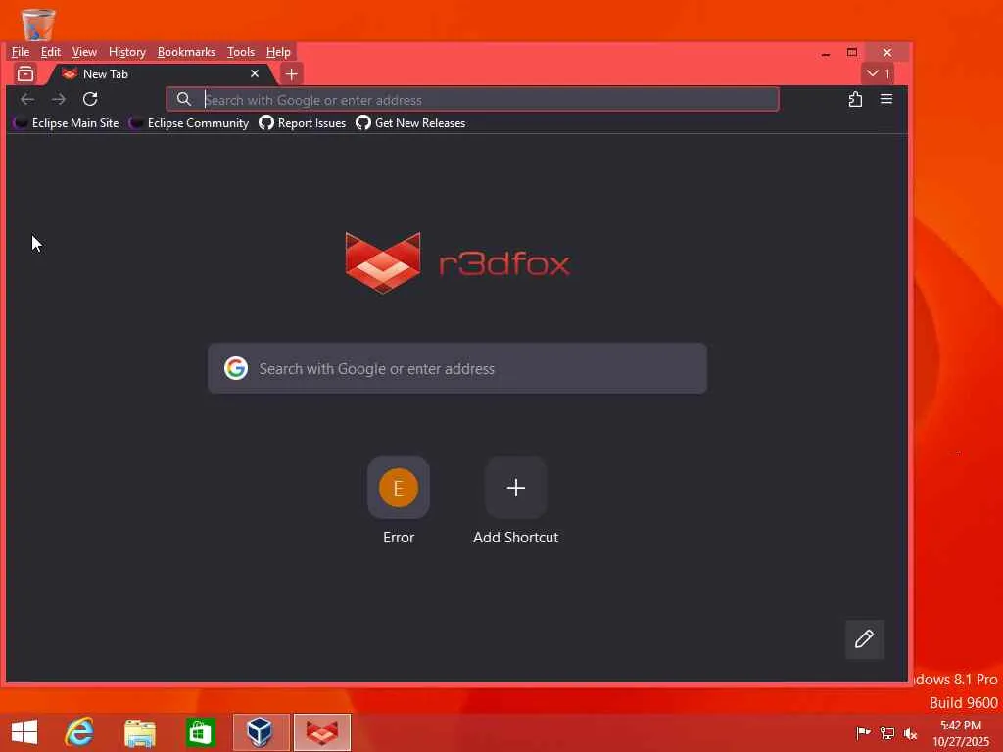Open the History menu
Viewport: 1003px width, 752px height.
tap(126, 52)
